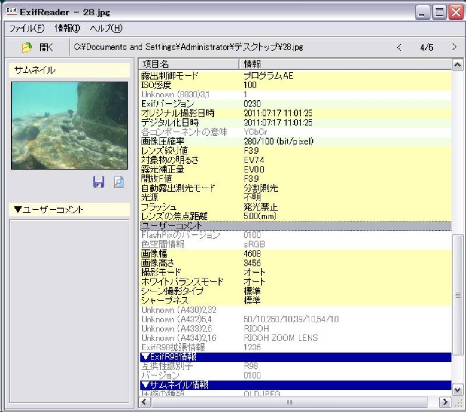466x412 pixels.
Task: Click the blue floppy disk save icon
Action: coord(99,182)
